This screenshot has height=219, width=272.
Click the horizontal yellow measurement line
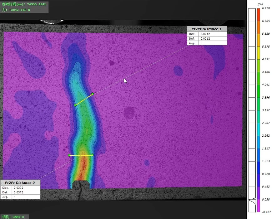81,155
